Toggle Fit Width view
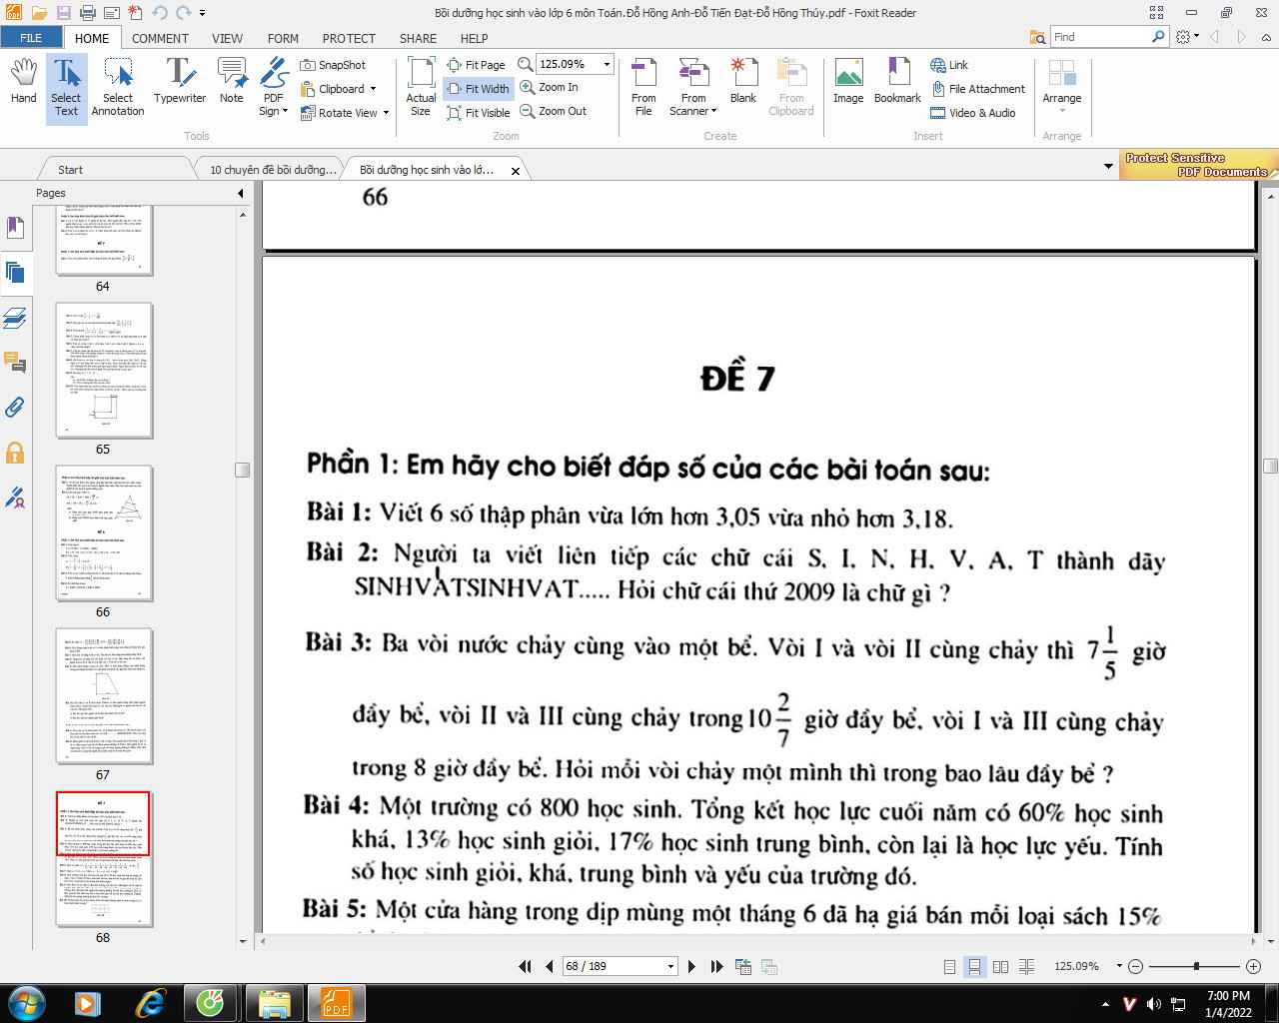This screenshot has width=1279, height=1023. (478, 89)
